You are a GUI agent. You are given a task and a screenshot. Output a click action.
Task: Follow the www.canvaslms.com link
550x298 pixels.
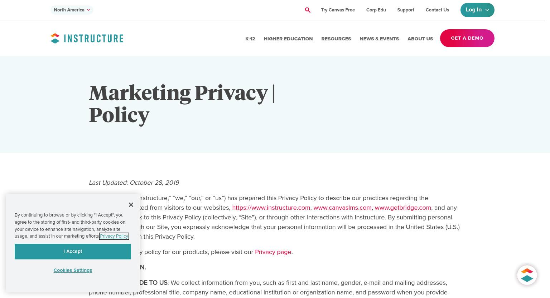click(x=342, y=208)
